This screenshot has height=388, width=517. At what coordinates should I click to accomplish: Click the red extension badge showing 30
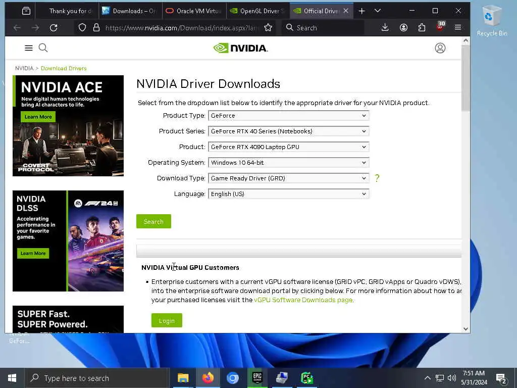point(440,26)
